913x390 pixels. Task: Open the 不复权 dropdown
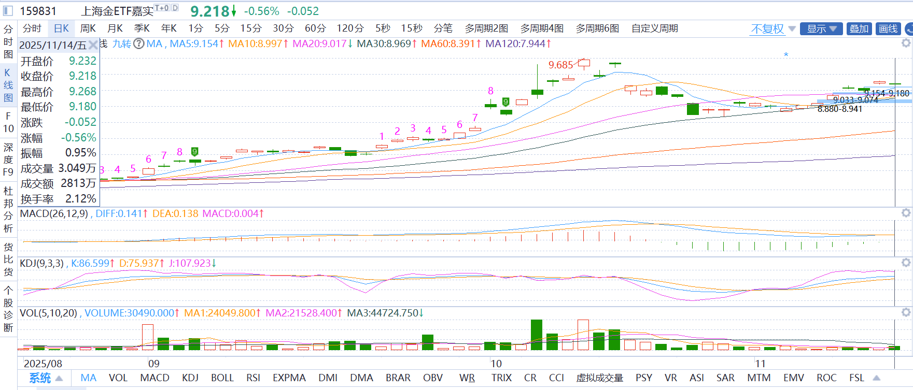pos(772,29)
